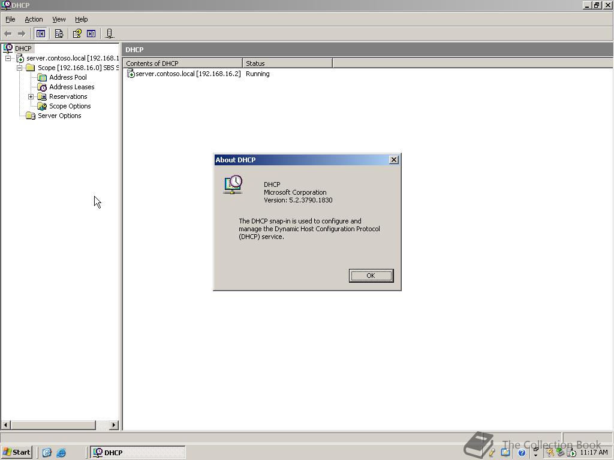Close the About DHCP dialog with X
614x460 pixels.
[394, 159]
